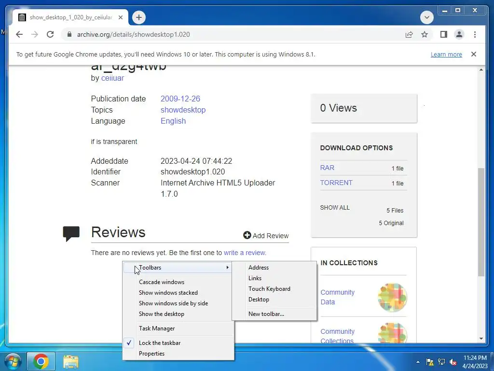Click the 2009-12-26 publication date link
Viewport: 494px width, 371px height.
coord(180,99)
